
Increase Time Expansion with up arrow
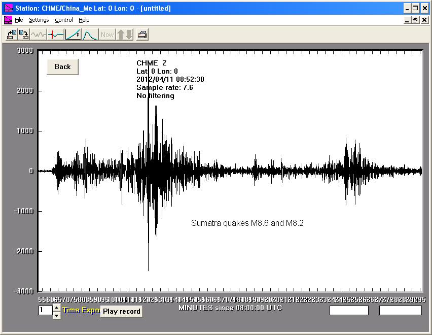click(56, 307)
